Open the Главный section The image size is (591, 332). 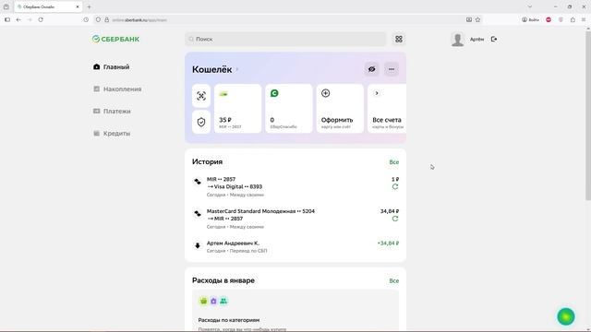[112, 67]
